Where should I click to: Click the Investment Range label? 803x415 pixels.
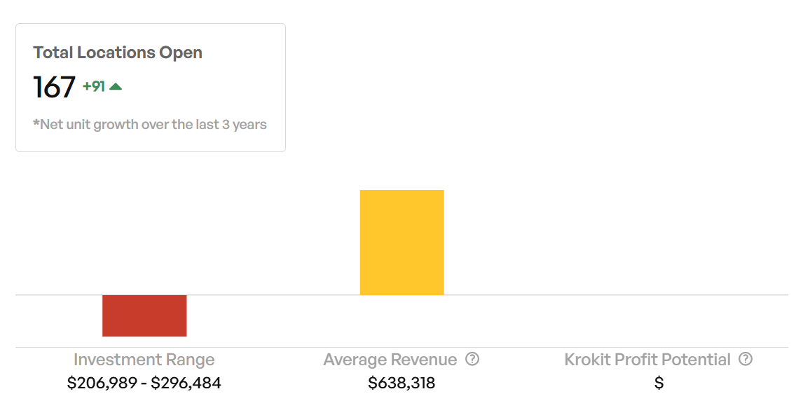(x=144, y=360)
